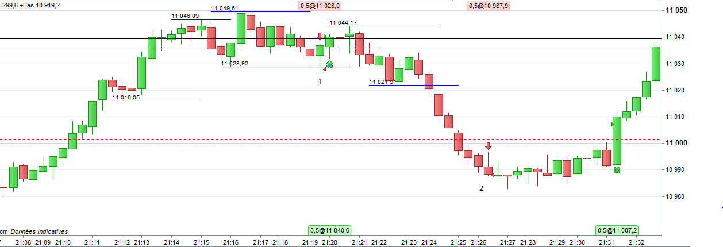
Task: Click the 11 016,05 level label
Action: (x=126, y=98)
